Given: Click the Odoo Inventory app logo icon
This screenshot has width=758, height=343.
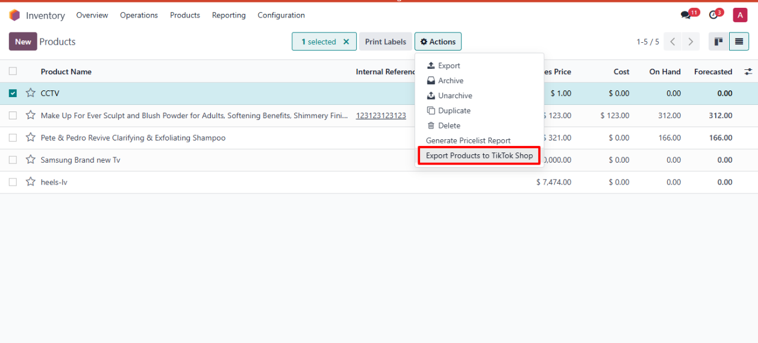Looking at the screenshot, I should tap(14, 15).
